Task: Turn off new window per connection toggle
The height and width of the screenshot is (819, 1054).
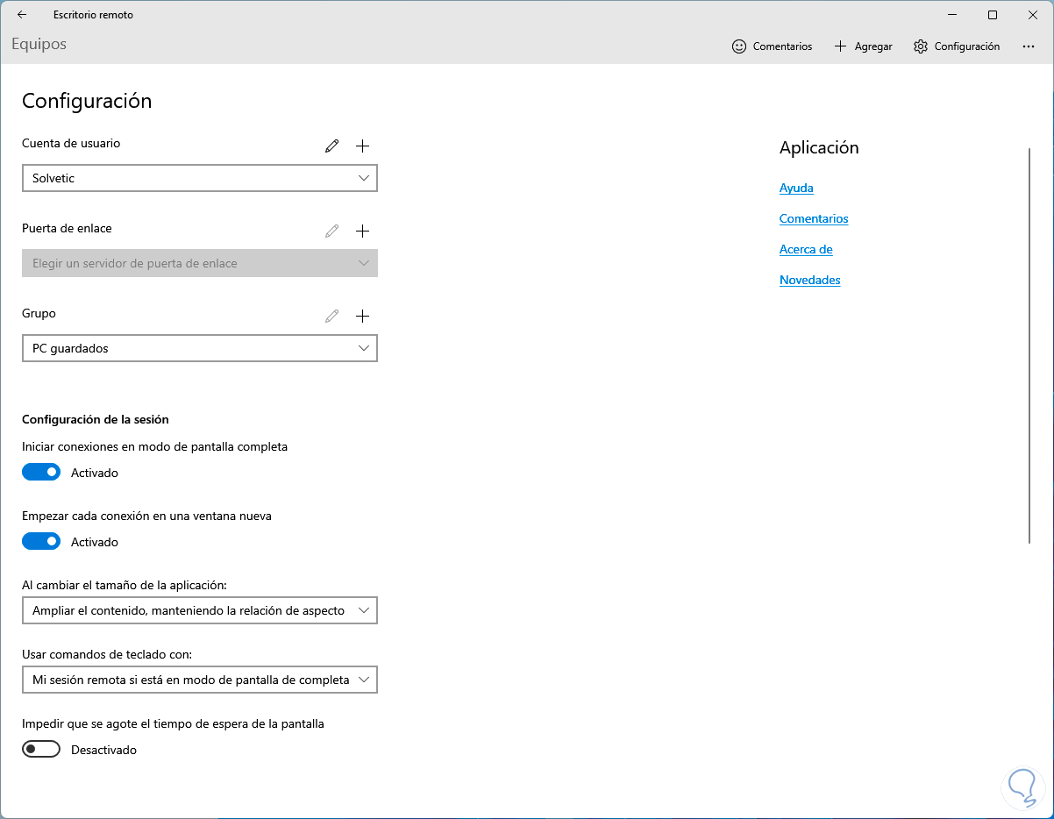Action: pyautogui.click(x=41, y=542)
